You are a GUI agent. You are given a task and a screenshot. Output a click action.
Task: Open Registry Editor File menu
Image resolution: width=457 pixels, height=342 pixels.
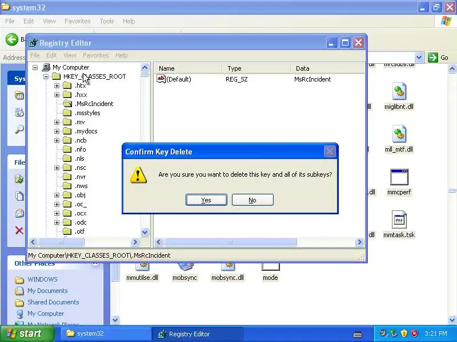click(35, 55)
